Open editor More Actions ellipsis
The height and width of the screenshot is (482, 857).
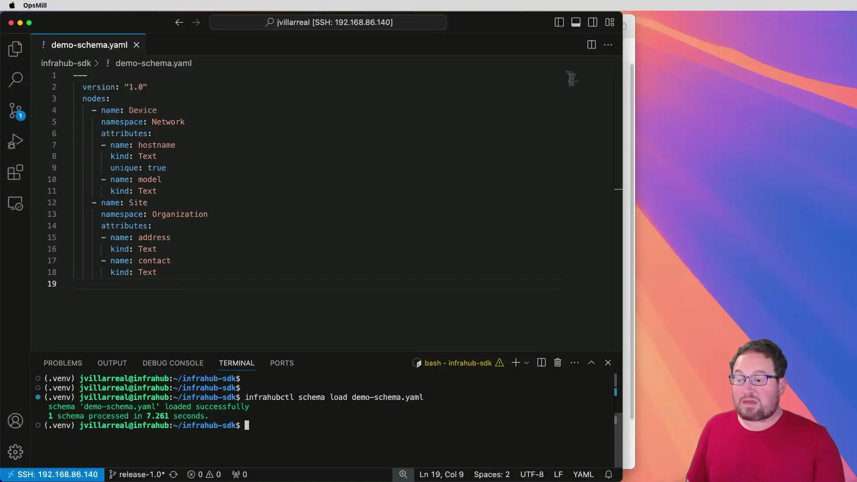click(x=608, y=45)
